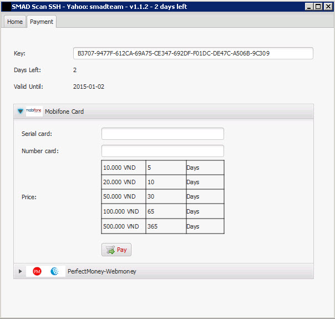Focus the Number card input field
Viewport: 335px width, 319px height.
163,151
